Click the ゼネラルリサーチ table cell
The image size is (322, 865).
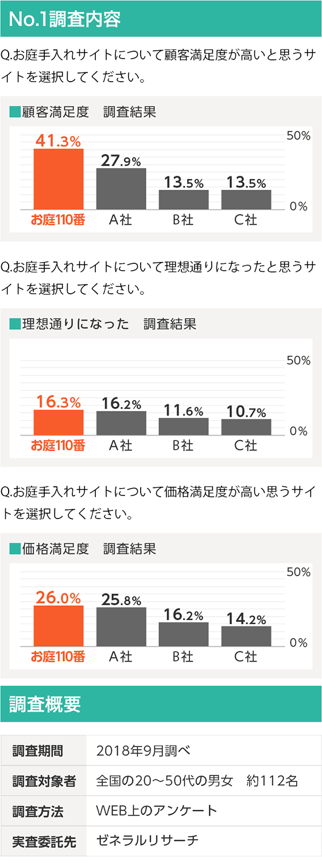[x=204, y=841]
